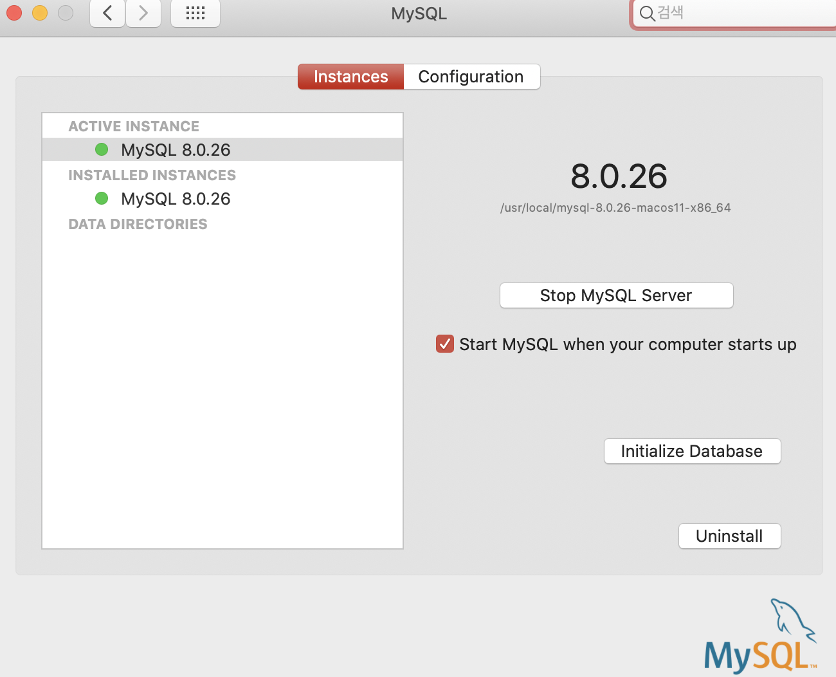Stop the MySQL Server

[x=616, y=295]
